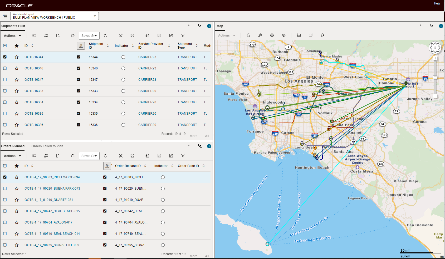445x259 pixels.
Task: Open the Shipments Built info icon
Action: (209, 26)
